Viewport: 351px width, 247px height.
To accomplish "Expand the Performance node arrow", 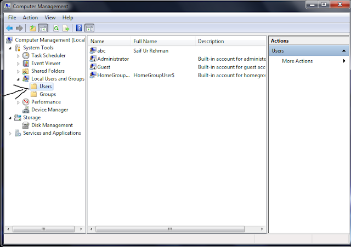I will (x=18, y=102).
